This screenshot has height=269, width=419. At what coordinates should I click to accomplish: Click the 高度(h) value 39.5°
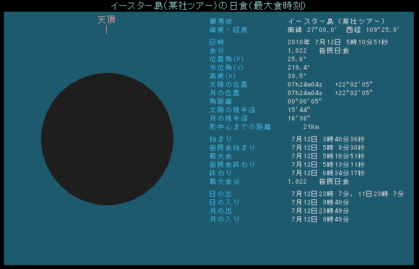(x=297, y=76)
